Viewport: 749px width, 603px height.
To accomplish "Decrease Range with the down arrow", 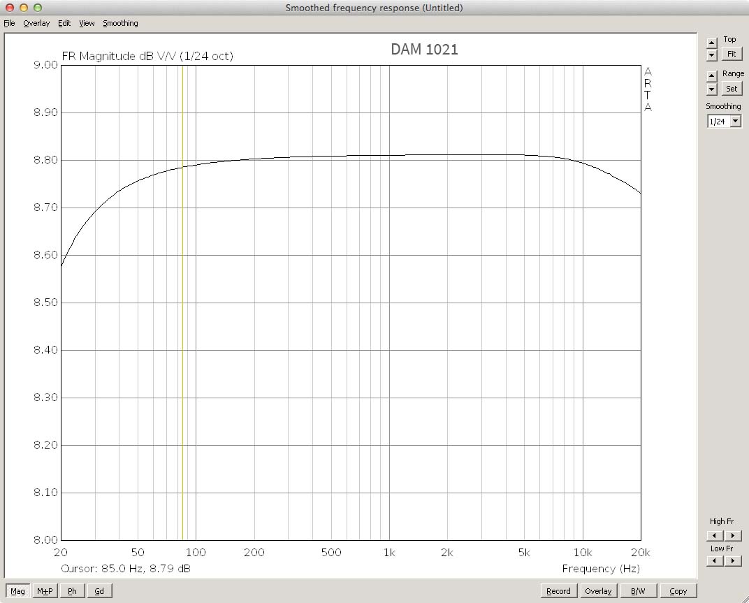I will pyautogui.click(x=712, y=89).
